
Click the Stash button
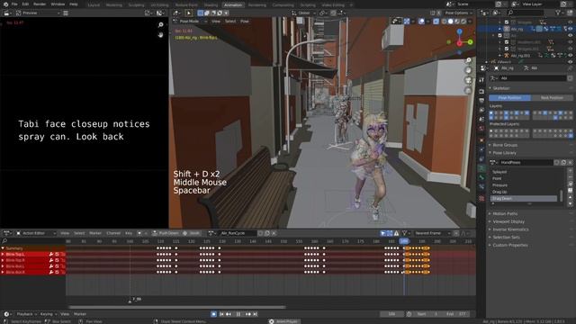click(x=193, y=233)
